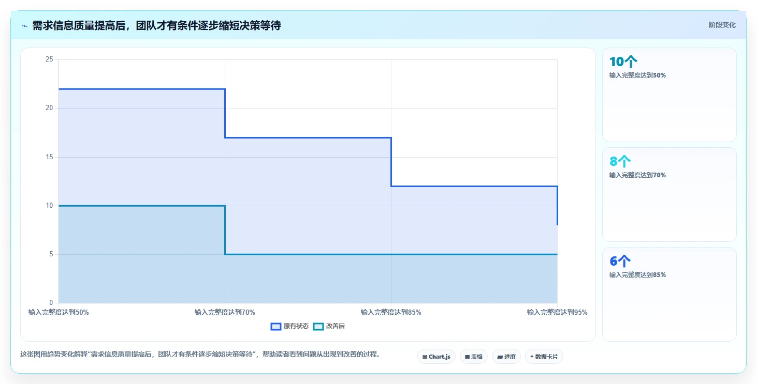Open the 6个 data card
Image resolution: width=757 pixels, height=384 pixels.
[669, 294]
